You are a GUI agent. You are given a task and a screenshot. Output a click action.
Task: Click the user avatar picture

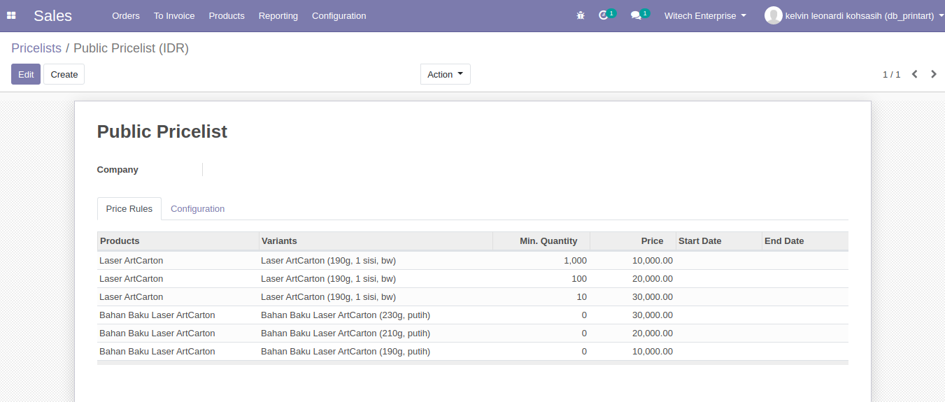click(773, 15)
